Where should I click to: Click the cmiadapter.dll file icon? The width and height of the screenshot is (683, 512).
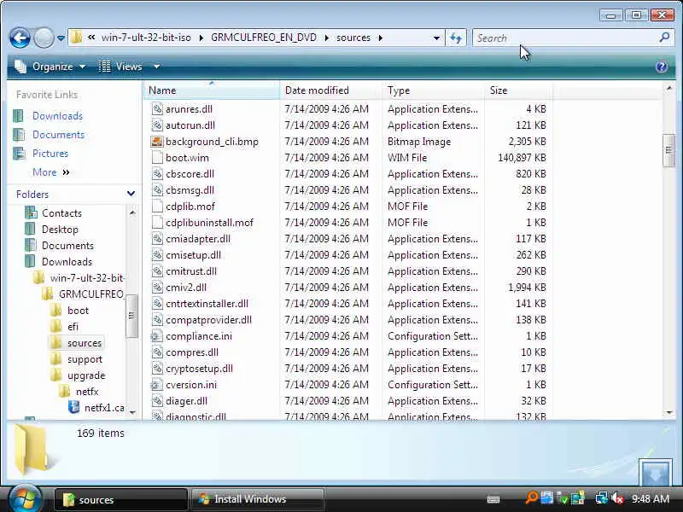click(157, 239)
